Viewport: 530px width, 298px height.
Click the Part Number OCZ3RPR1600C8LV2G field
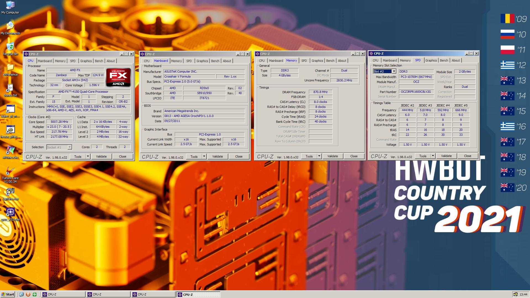(416, 92)
